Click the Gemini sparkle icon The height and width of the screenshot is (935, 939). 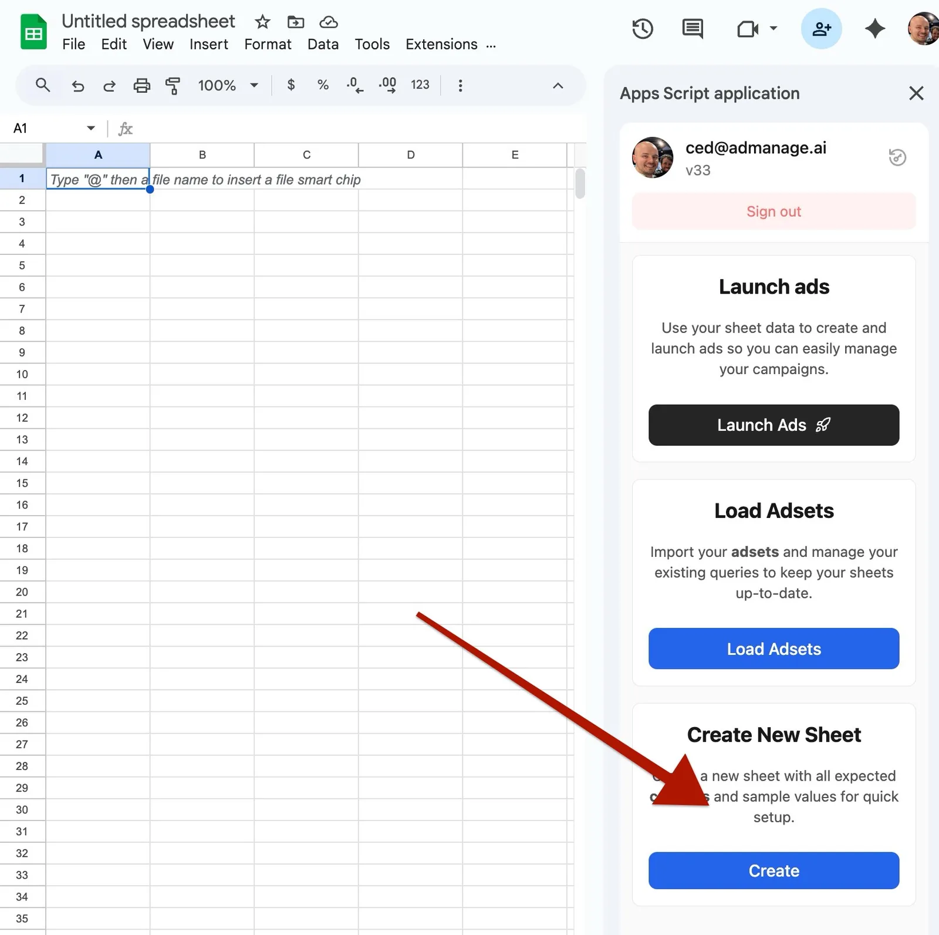[x=874, y=29]
